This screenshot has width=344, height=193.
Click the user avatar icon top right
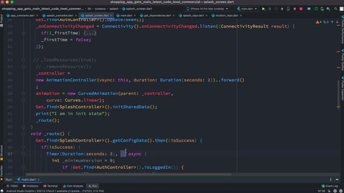[341, 9]
